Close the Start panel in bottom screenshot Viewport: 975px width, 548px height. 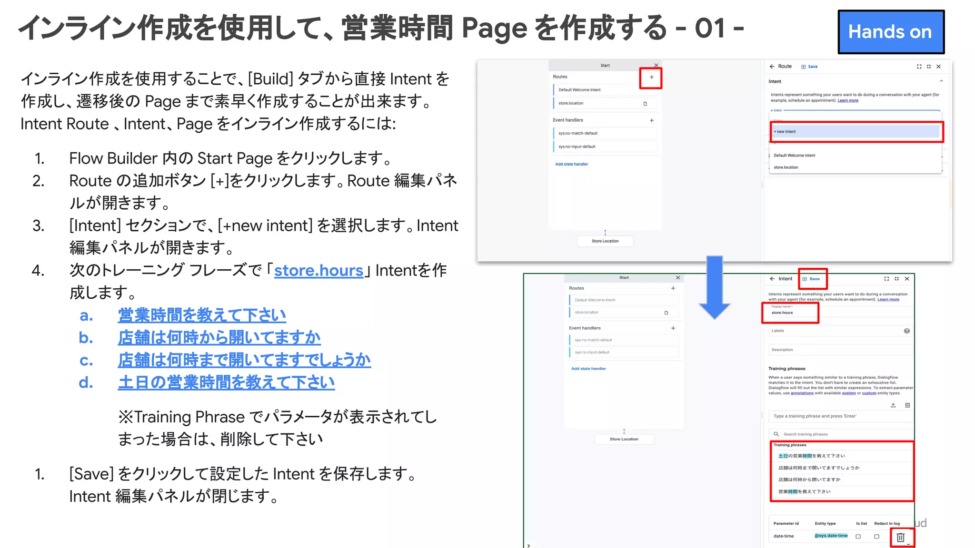point(678,277)
